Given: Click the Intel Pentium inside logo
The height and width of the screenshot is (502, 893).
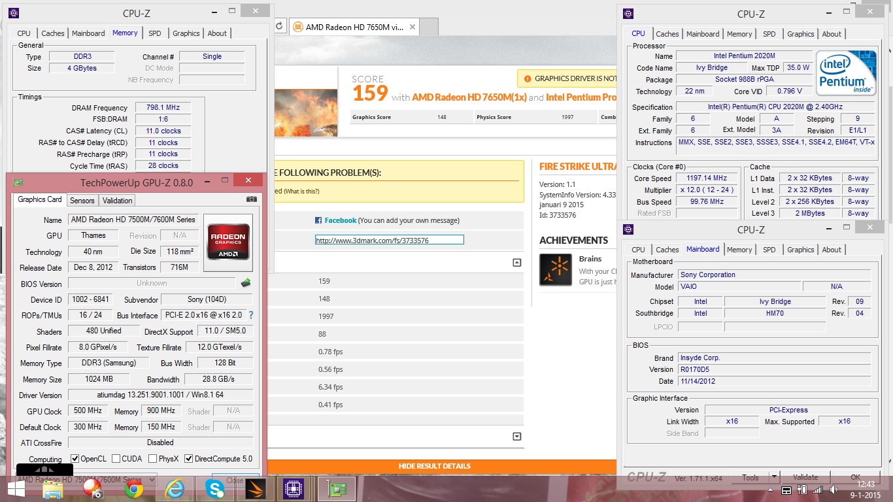Looking at the screenshot, I should coord(846,73).
